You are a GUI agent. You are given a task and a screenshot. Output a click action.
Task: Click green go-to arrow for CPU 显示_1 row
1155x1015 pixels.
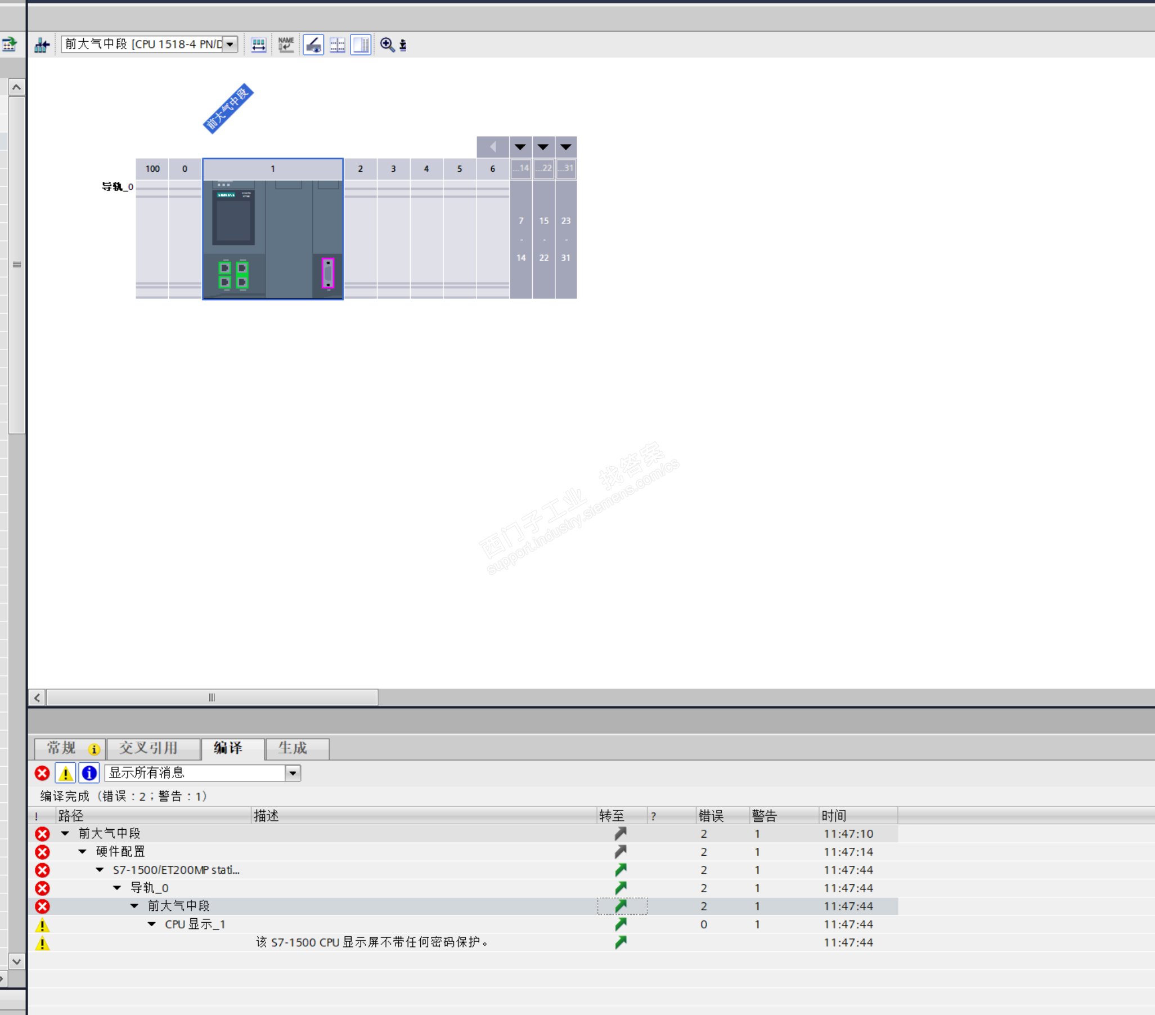click(x=621, y=924)
